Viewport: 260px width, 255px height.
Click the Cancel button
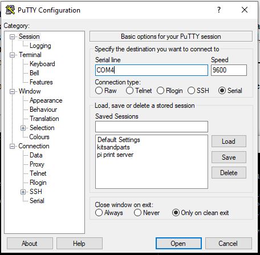pos(228,243)
